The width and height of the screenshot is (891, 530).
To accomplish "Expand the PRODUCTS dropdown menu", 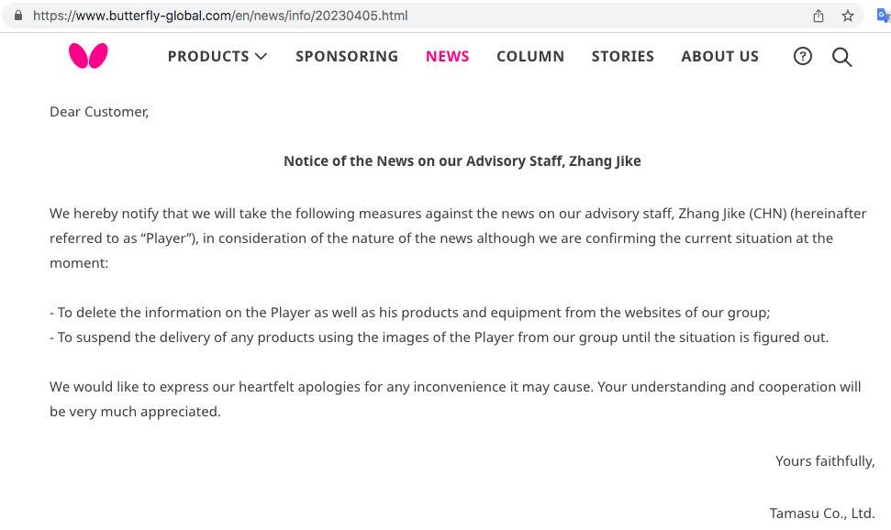I will 217,57.
